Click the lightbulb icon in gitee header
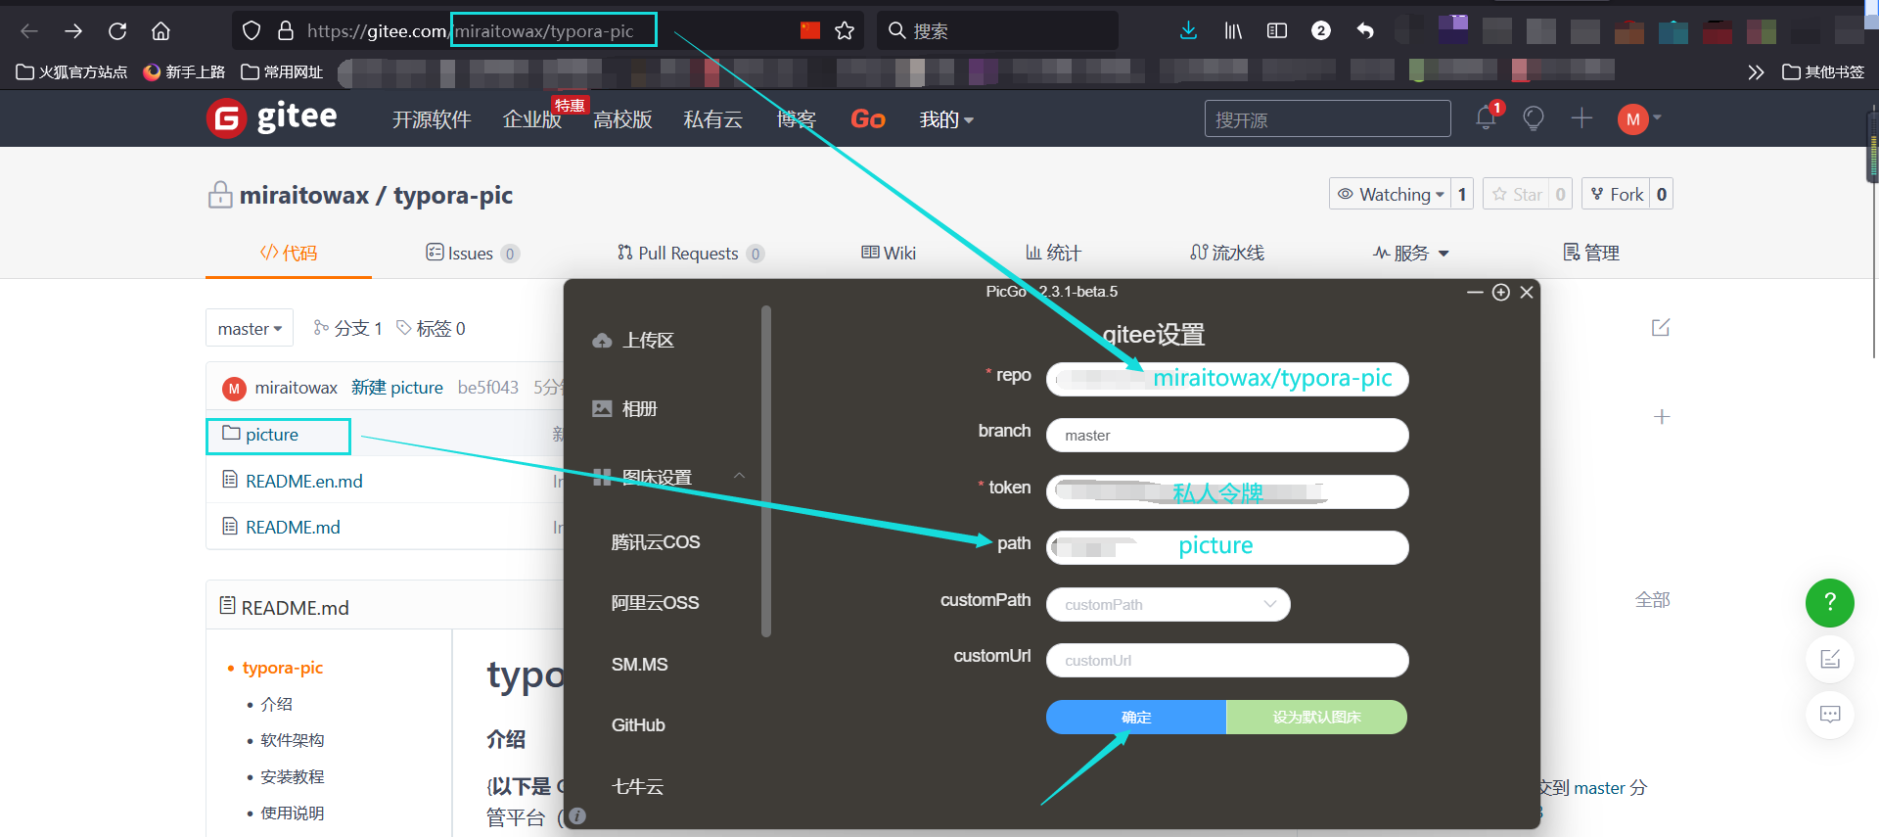 click(1534, 118)
